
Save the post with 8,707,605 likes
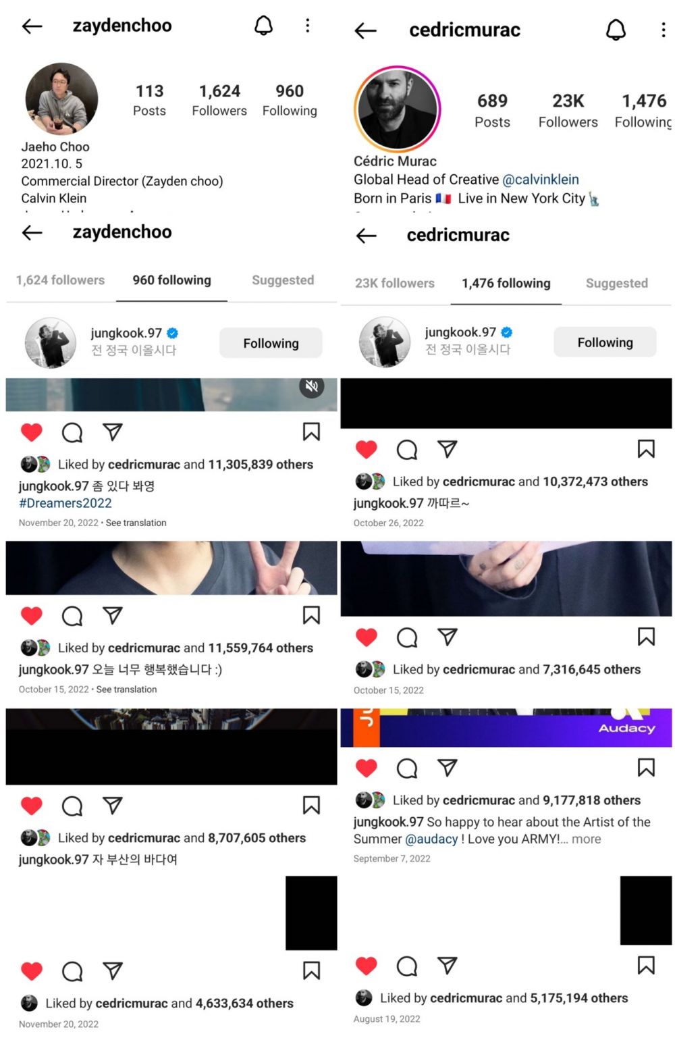pyautogui.click(x=311, y=805)
